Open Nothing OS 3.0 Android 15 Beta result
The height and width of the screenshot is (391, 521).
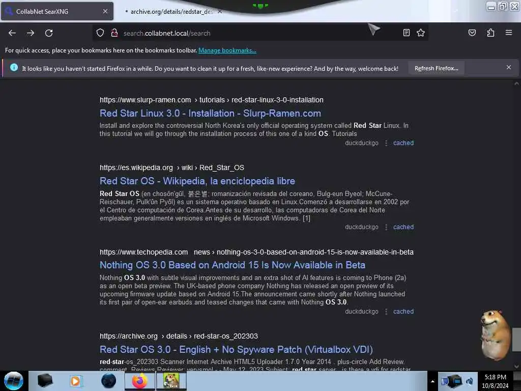233,265
